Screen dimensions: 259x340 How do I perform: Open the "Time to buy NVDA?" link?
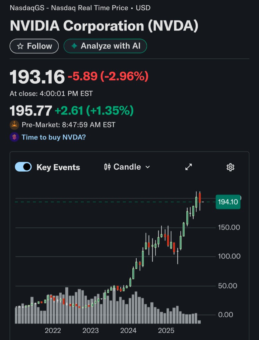click(x=53, y=137)
